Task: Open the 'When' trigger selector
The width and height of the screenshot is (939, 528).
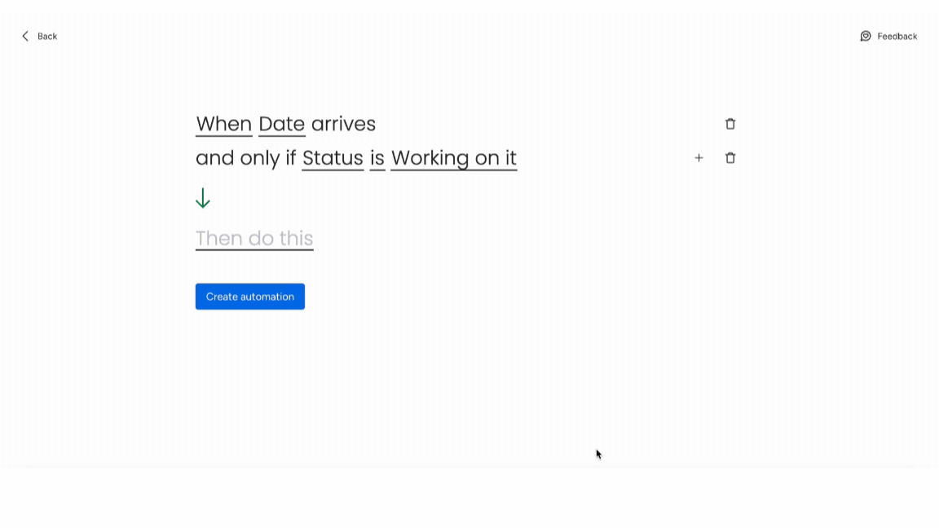Action: (224, 124)
